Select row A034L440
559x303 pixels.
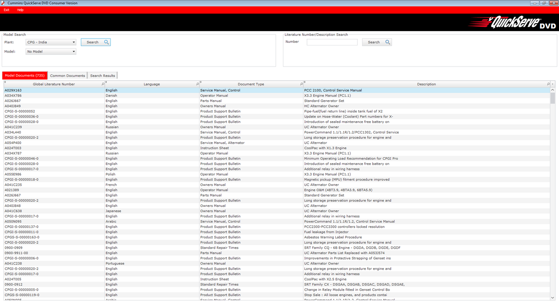click(x=276, y=132)
